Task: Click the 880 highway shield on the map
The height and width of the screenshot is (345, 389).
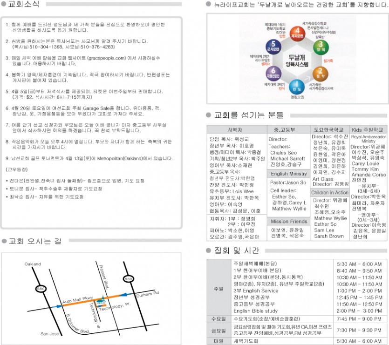Action: 41,289
